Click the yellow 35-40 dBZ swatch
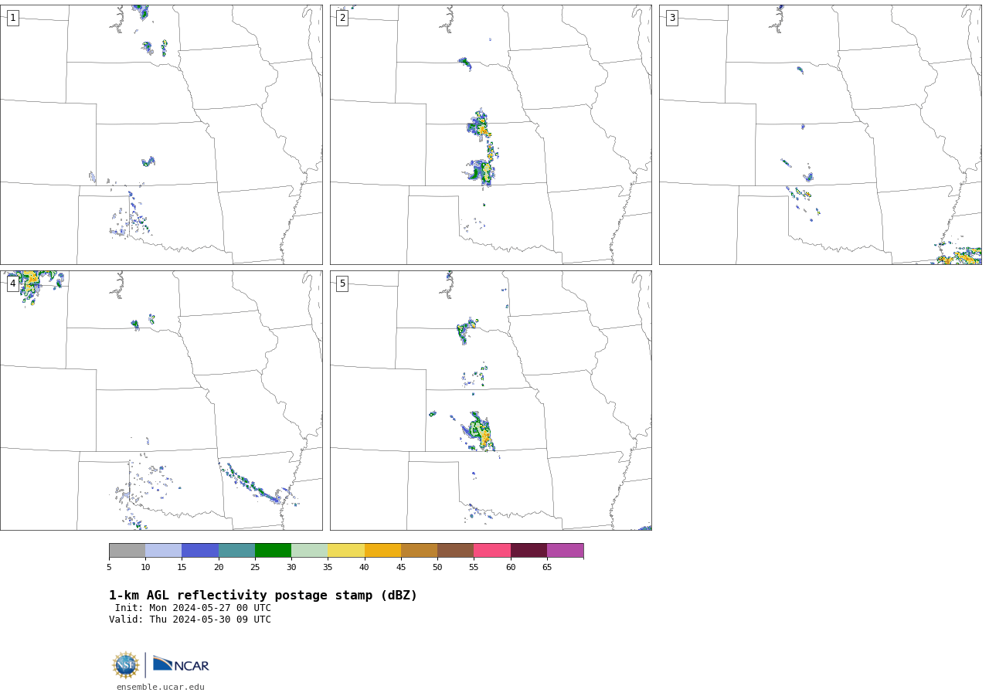The height and width of the screenshot is (696, 989). coord(346,551)
